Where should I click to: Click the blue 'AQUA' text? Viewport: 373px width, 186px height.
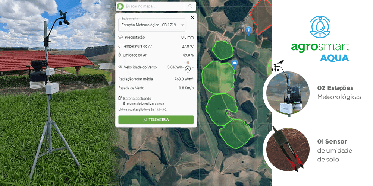click(x=334, y=58)
